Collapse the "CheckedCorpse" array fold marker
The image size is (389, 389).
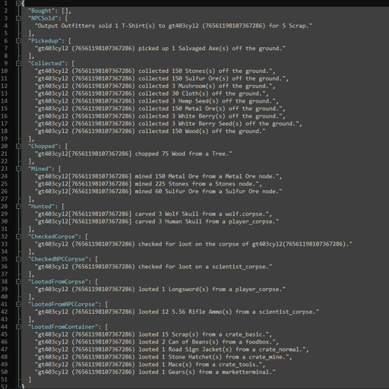18,236
